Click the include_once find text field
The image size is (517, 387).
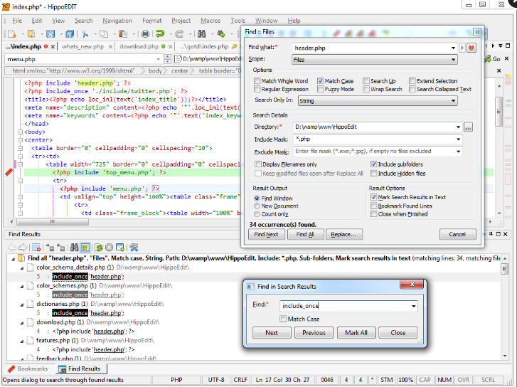348,306
